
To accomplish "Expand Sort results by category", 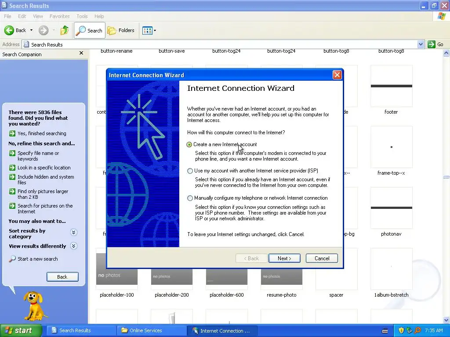I will tap(74, 232).
